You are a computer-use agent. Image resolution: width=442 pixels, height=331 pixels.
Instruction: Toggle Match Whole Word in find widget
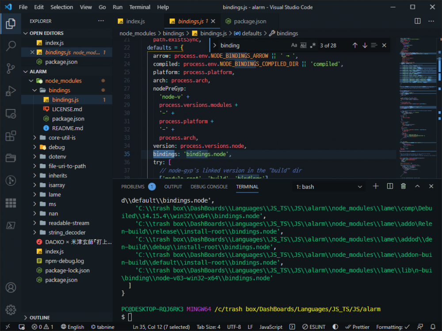[x=303, y=45]
